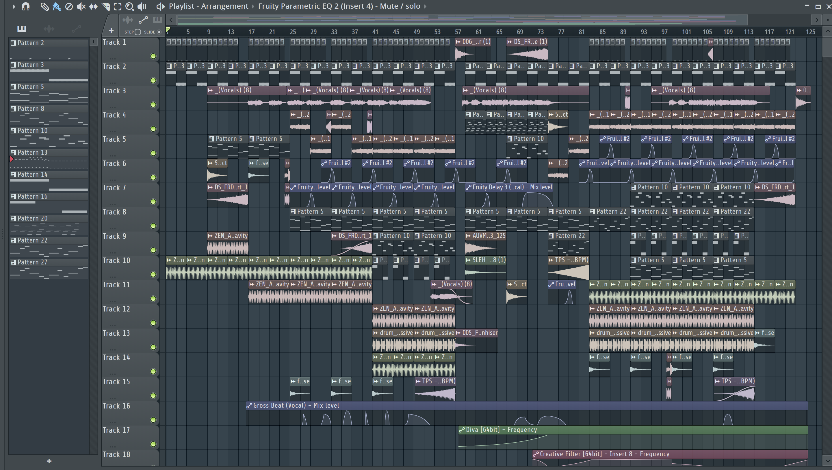The height and width of the screenshot is (470, 832).
Task: Select the Zoom magnifier tool
Action: (129, 6)
